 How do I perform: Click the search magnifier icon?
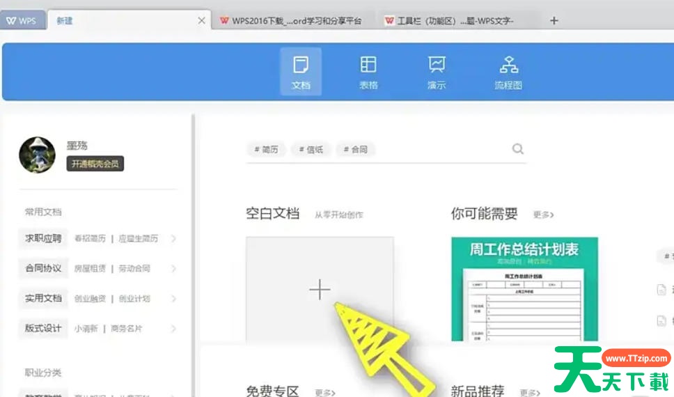click(518, 149)
